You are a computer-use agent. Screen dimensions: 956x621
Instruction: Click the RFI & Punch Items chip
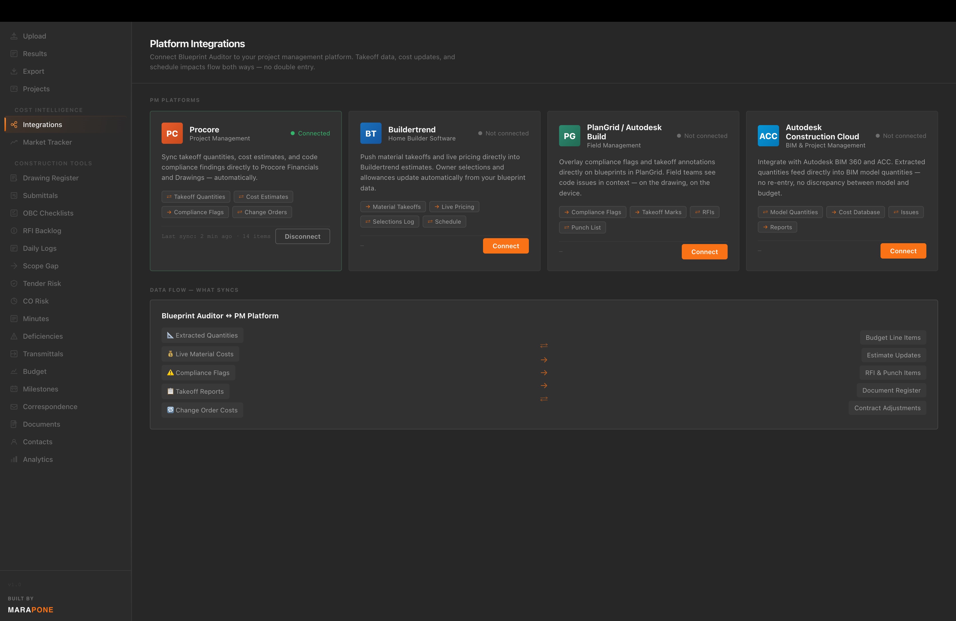[x=893, y=373]
